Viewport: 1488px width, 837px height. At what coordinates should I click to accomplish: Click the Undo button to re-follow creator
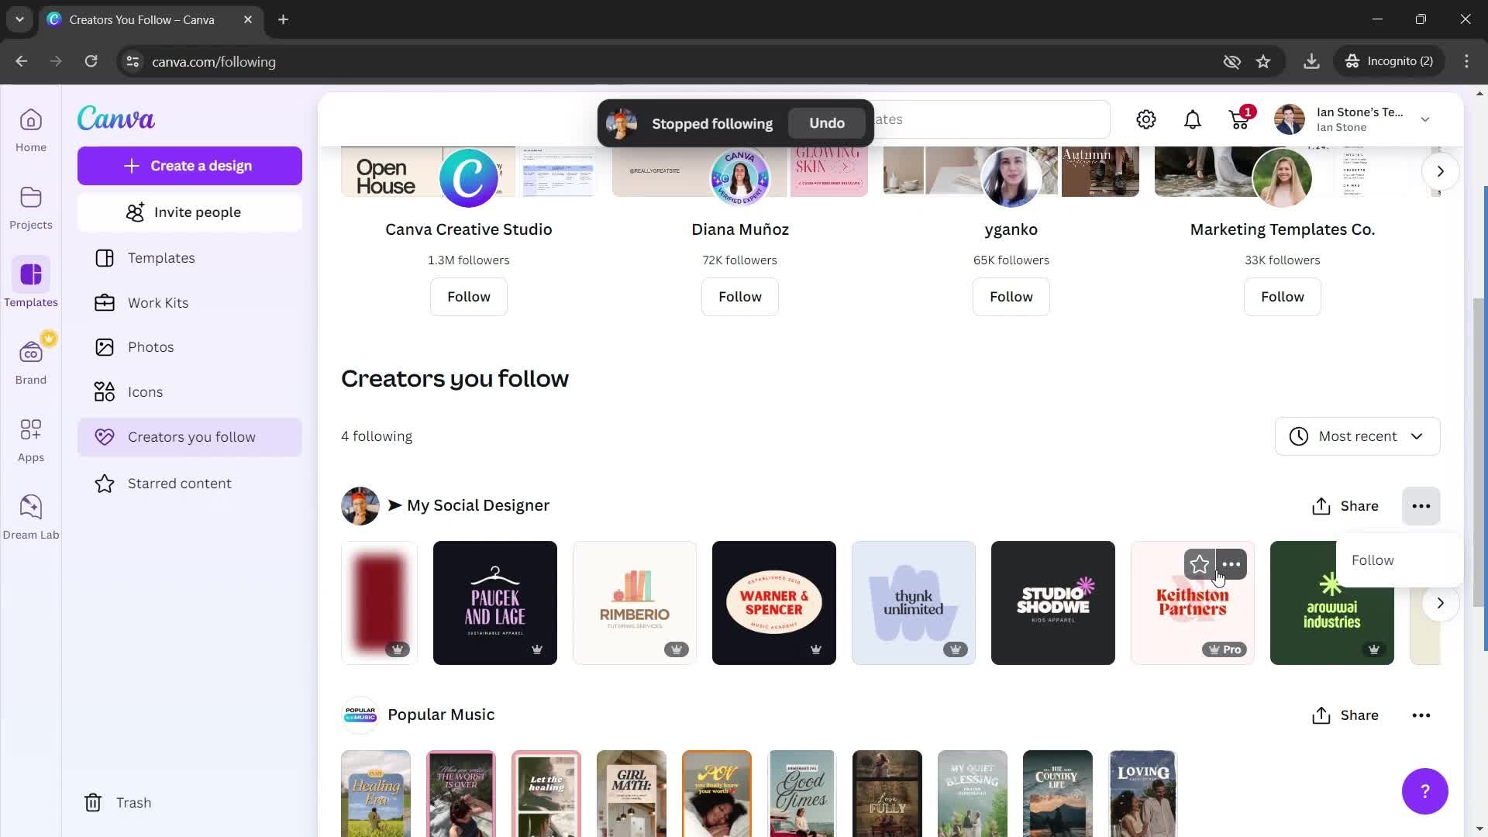pyautogui.click(x=828, y=122)
